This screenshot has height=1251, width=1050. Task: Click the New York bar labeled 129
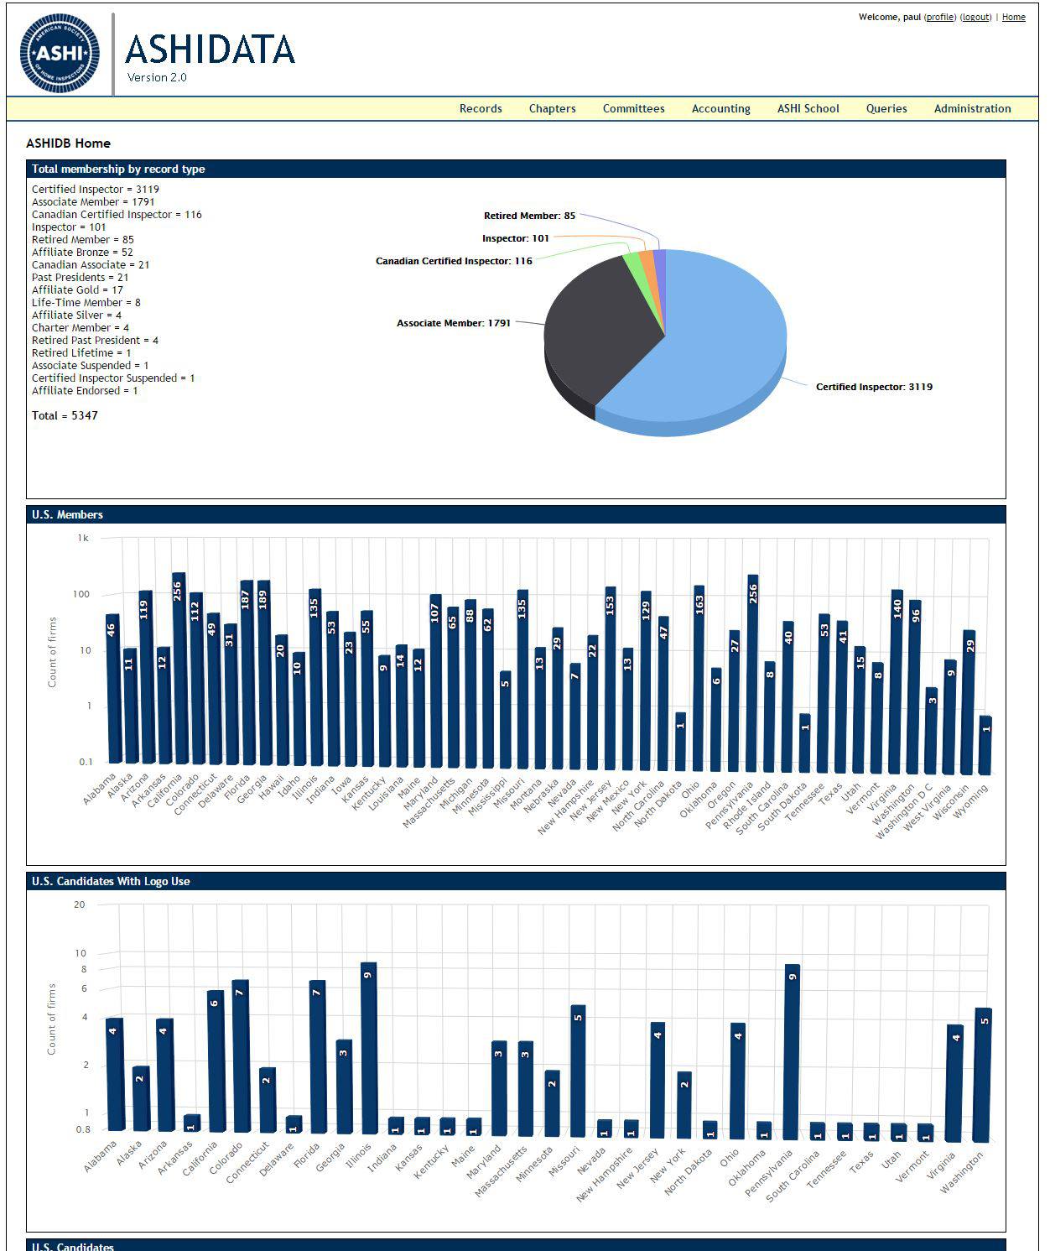[646, 680]
